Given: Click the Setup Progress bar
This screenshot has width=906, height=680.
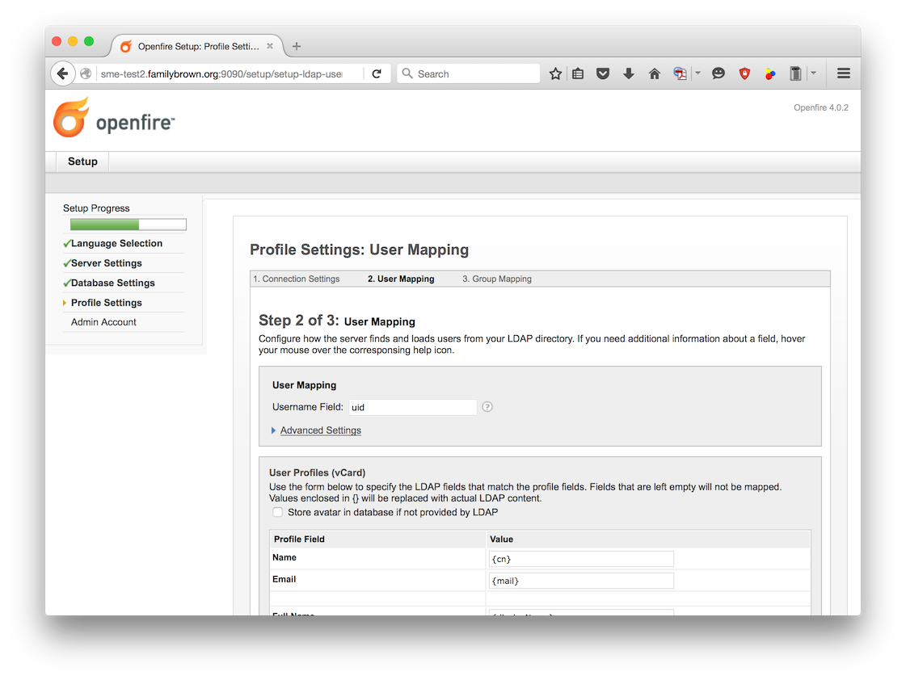Looking at the screenshot, I should click(129, 225).
